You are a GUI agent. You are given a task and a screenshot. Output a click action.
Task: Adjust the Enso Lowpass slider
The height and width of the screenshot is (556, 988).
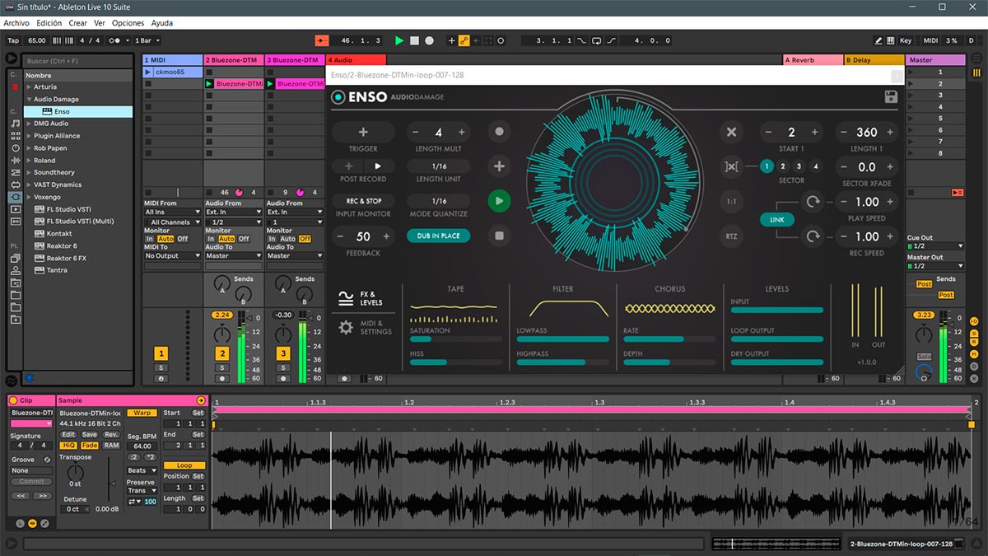[563, 339]
